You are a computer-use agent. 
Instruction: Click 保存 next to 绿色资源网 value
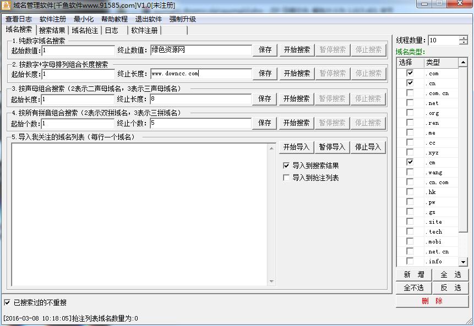(264, 49)
